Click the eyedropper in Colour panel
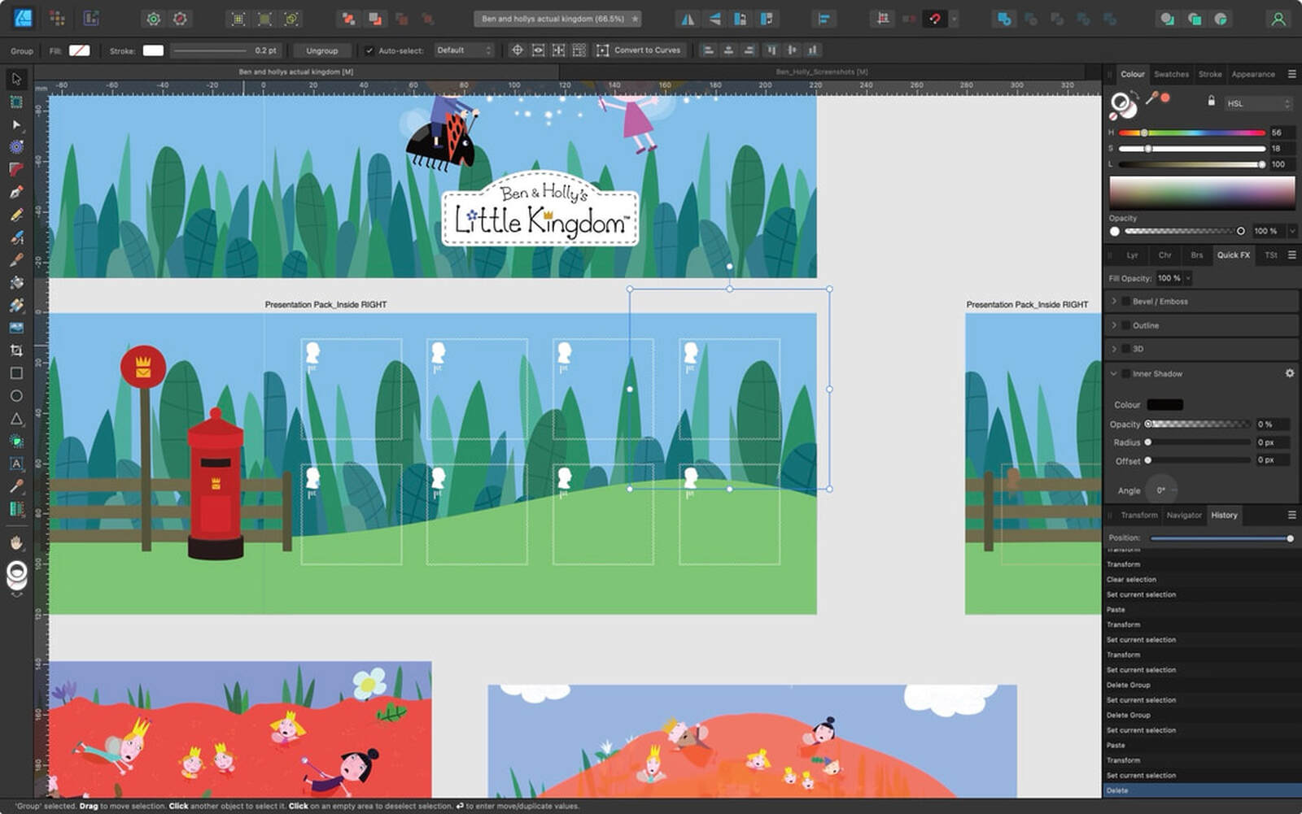This screenshot has width=1302, height=814. click(x=1151, y=98)
